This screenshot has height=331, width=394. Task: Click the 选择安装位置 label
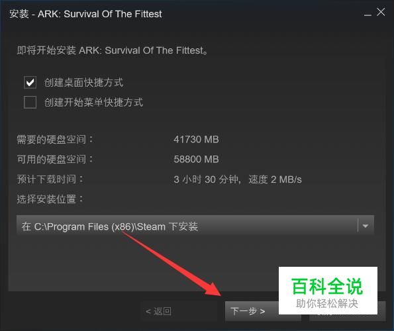(50, 199)
